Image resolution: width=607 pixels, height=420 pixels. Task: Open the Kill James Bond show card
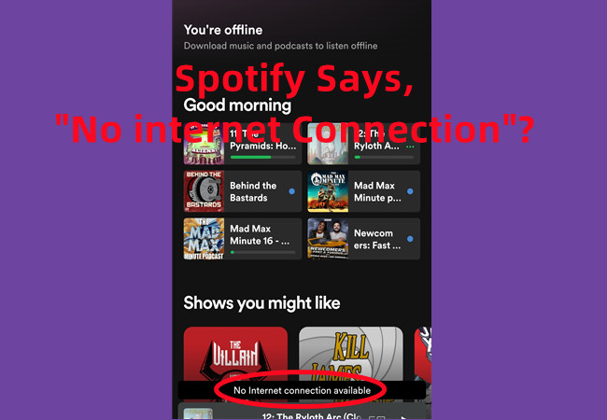351,356
